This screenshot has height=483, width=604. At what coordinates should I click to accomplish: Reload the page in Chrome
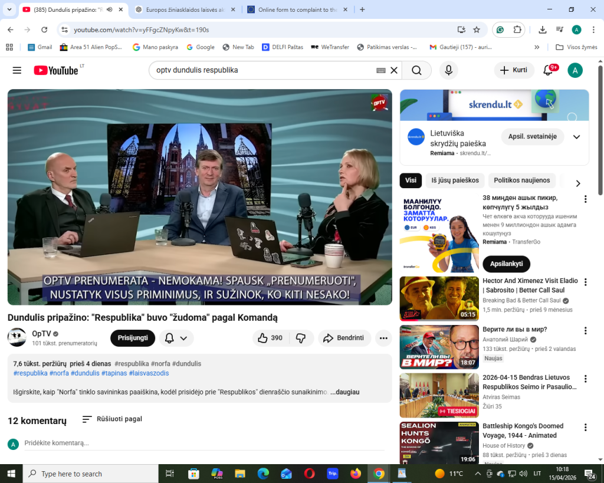pos(44,29)
